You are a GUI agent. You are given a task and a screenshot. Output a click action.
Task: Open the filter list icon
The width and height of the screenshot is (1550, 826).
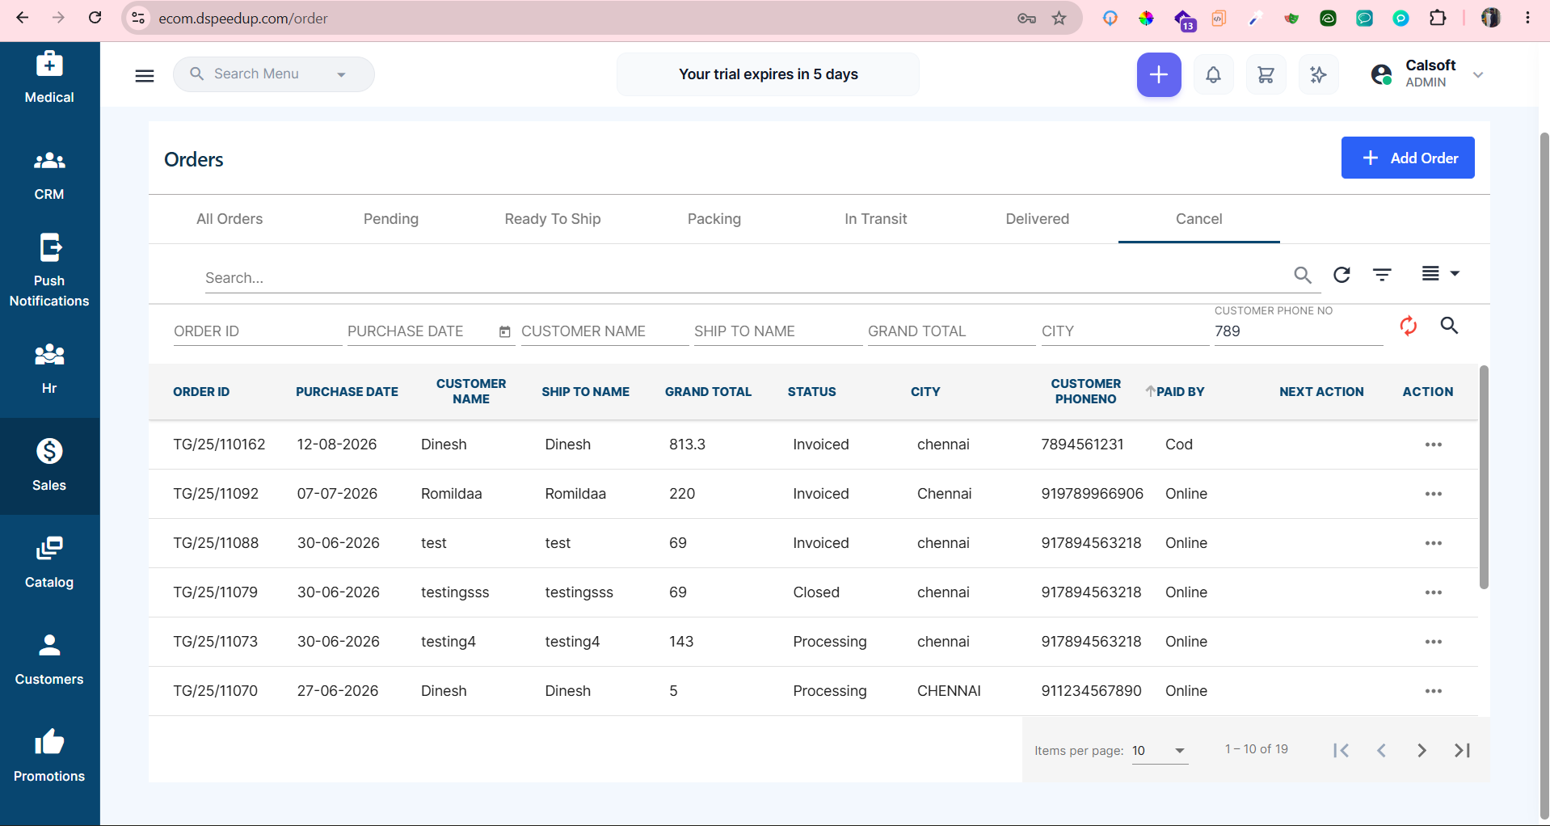point(1382,275)
